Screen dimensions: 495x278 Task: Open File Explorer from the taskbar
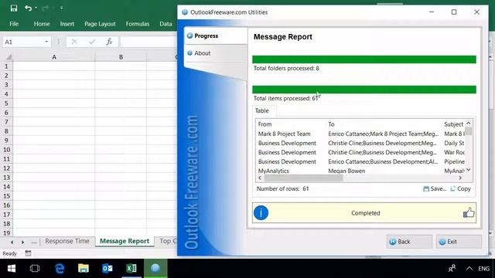click(84, 268)
